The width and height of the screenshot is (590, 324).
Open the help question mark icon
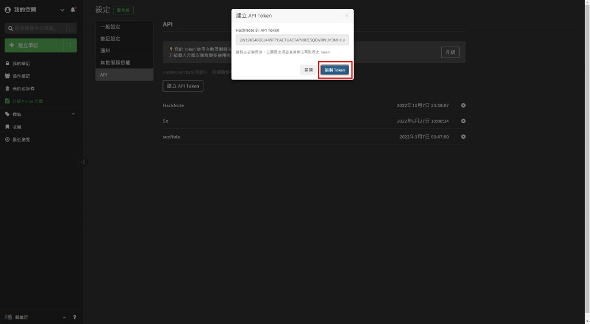click(x=74, y=317)
